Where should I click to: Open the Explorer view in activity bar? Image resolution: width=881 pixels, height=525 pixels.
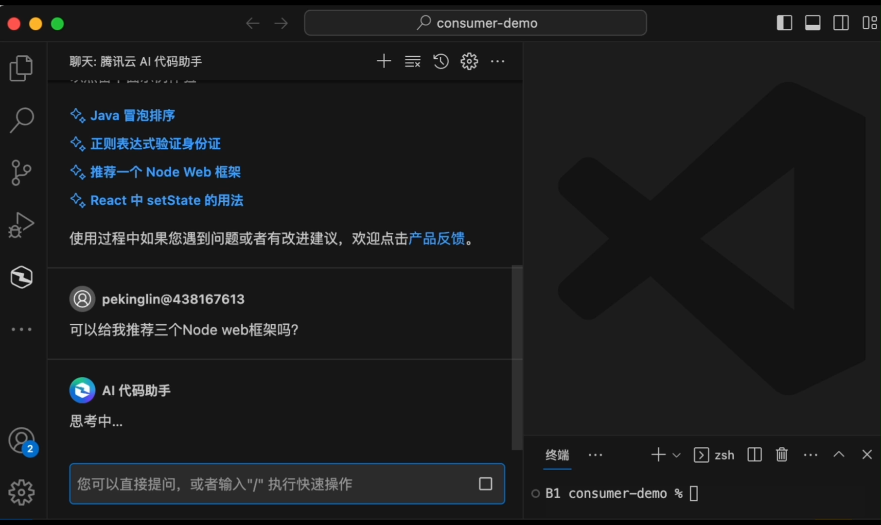coord(21,68)
